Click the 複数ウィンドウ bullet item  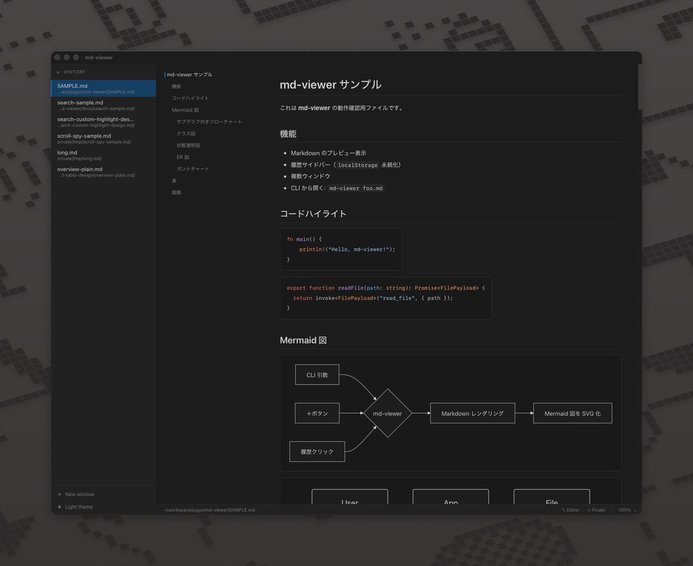[x=310, y=176]
